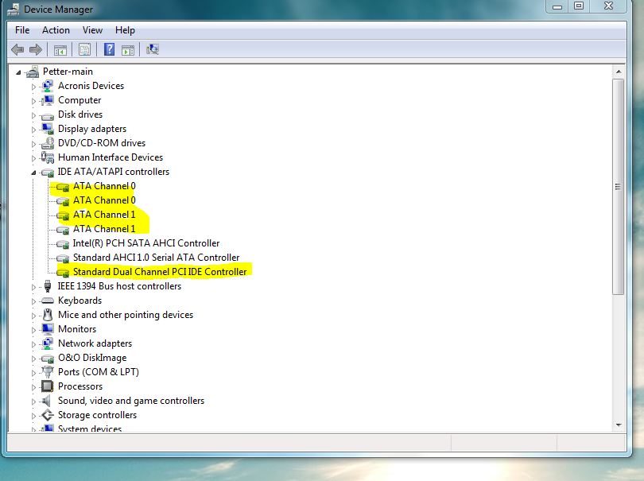The height and width of the screenshot is (481, 644).
Task: Open the Properties toolbar icon
Action: coord(84,50)
